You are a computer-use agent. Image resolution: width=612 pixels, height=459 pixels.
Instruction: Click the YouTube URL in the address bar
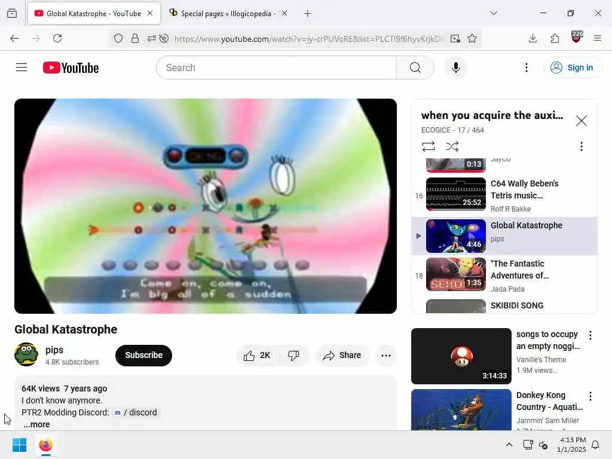coord(308,39)
